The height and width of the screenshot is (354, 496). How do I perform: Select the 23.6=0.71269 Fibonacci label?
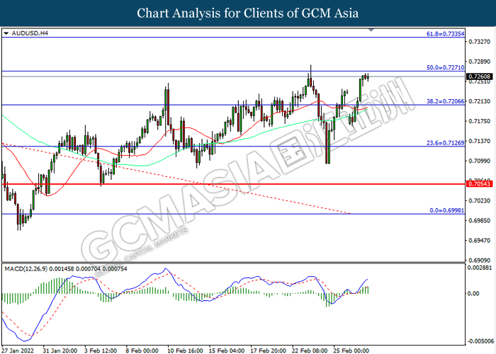pos(446,142)
